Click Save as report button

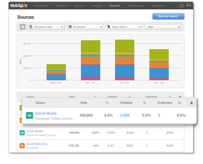(168, 16)
